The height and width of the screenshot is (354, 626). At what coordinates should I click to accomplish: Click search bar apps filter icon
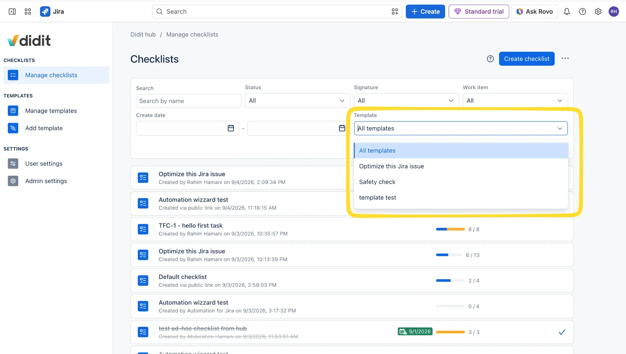pos(395,12)
